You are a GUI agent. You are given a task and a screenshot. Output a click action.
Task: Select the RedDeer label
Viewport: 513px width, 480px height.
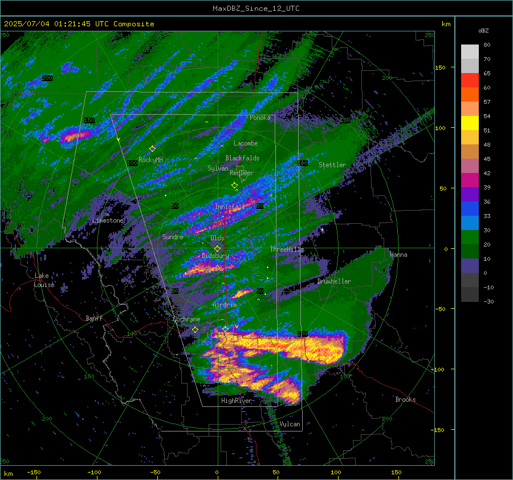[x=242, y=173]
